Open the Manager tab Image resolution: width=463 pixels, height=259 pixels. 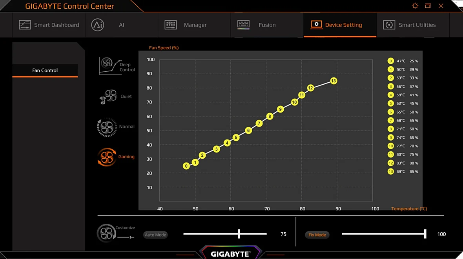(194, 25)
